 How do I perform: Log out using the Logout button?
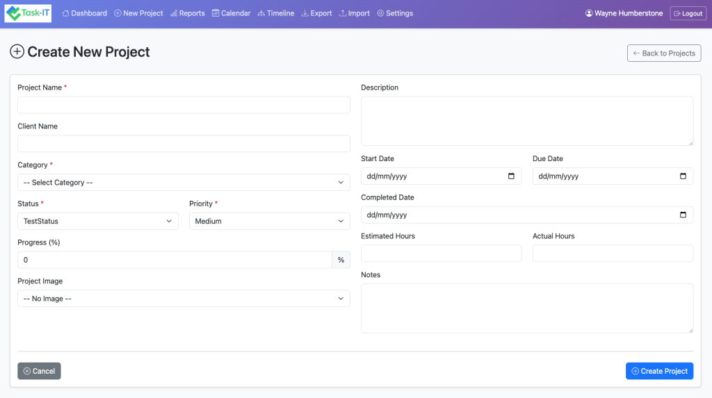pyautogui.click(x=687, y=13)
